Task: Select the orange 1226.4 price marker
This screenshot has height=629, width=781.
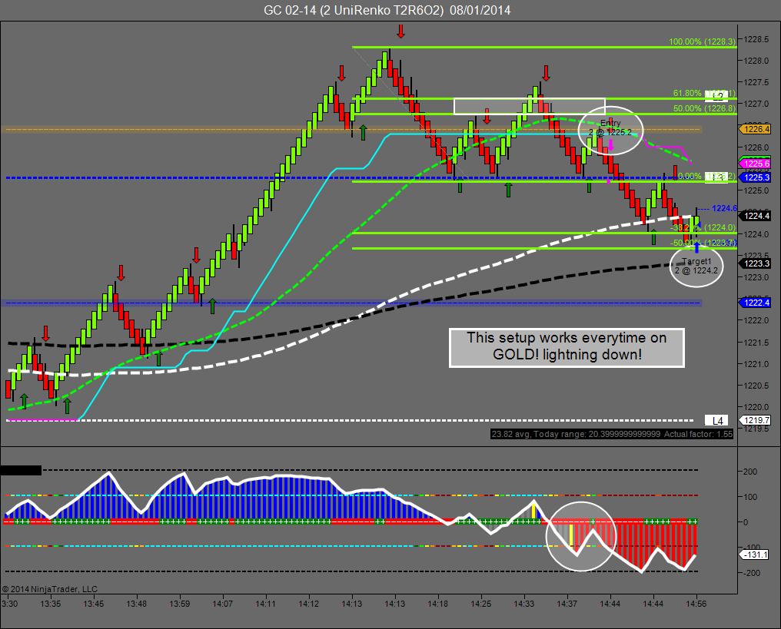Action: pyautogui.click(x=756, y=129)
